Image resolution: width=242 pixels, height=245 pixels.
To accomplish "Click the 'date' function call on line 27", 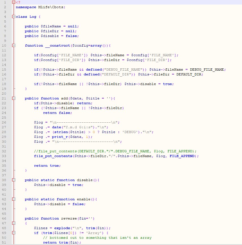I will tap(57, 127).
